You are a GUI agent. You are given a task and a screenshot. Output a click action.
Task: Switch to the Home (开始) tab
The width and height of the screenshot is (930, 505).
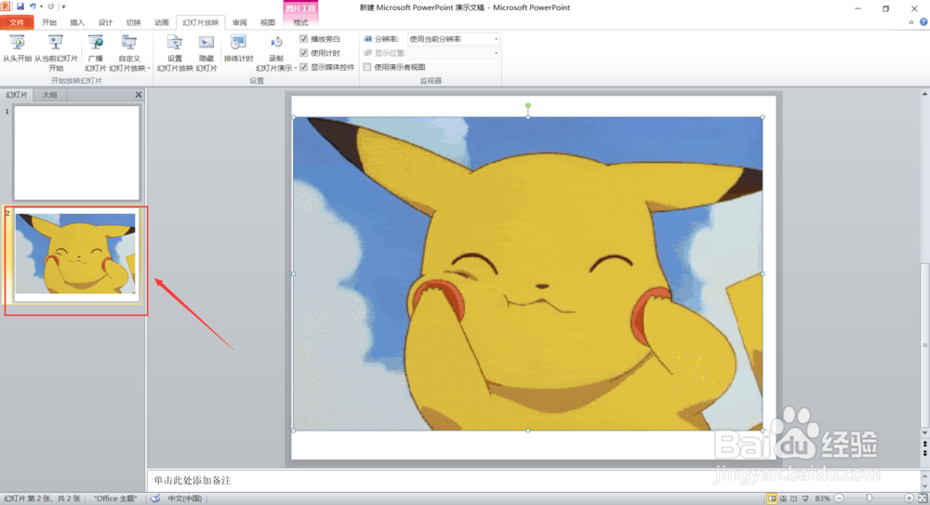point(49,22)
